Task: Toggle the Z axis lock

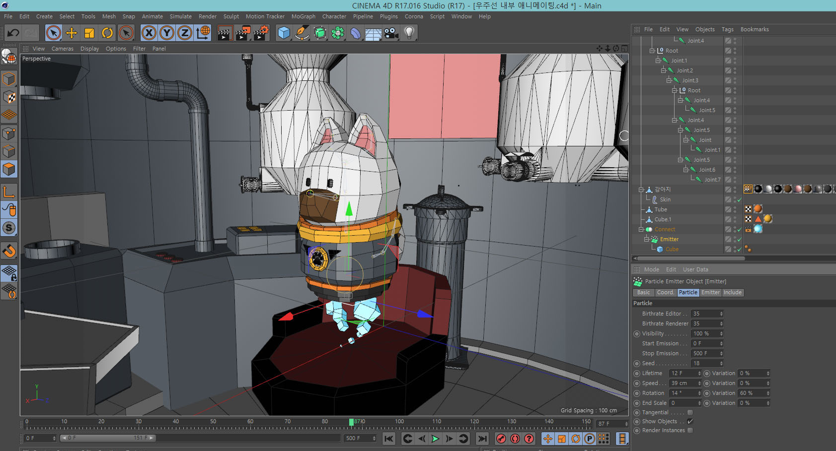Action: [185, 33]
